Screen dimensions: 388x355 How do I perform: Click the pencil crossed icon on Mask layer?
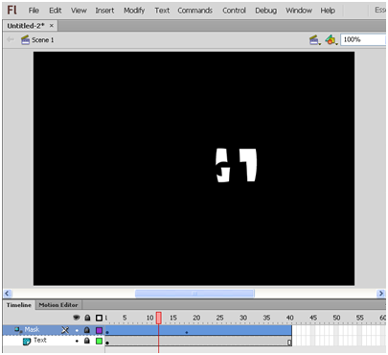pos(65,330)
